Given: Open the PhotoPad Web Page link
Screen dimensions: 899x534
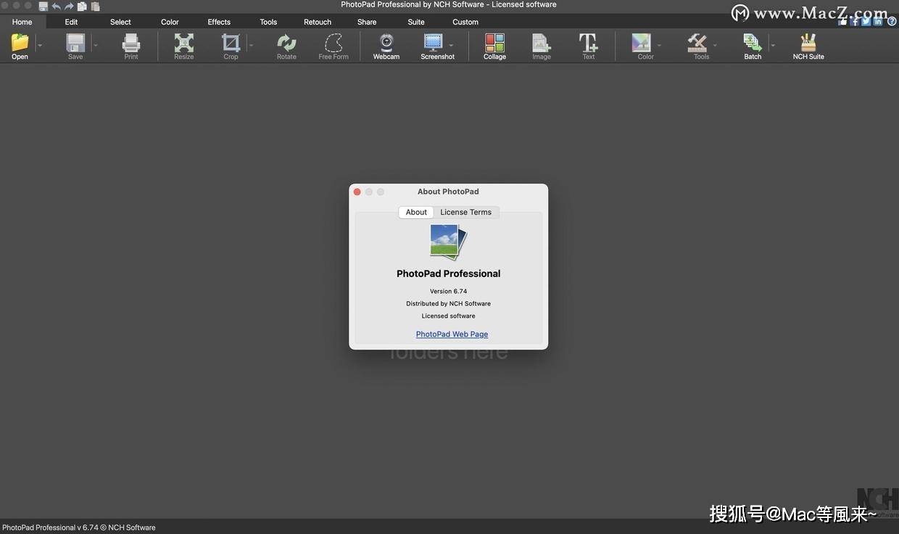Looking at the screenshot, I should [452, 334].
